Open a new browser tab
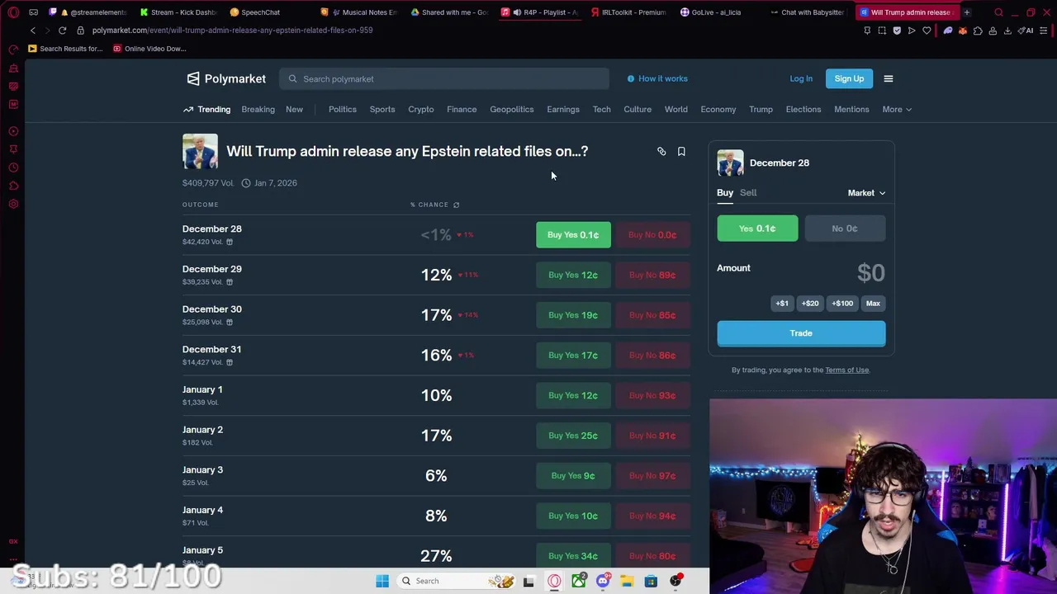1057x594 pixels. tap(966, 12)
